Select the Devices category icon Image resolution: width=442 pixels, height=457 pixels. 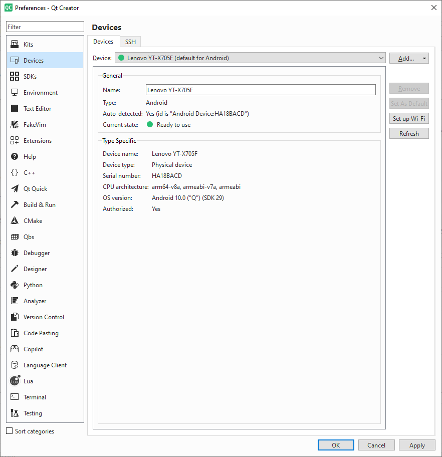(x=15, y=60)
